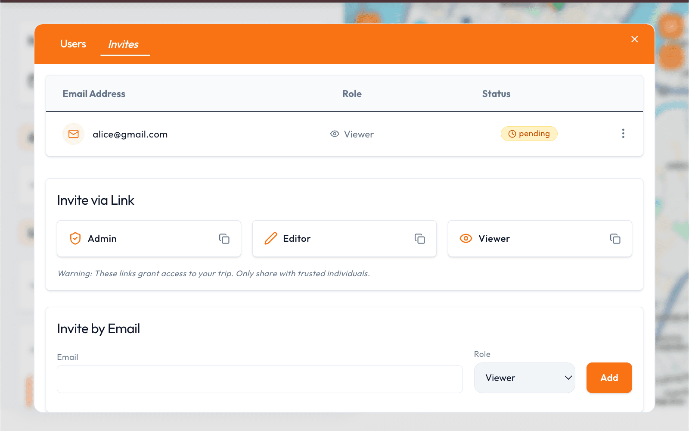
Task: Click the chevron arrow on Role selector
Action: 568,378
